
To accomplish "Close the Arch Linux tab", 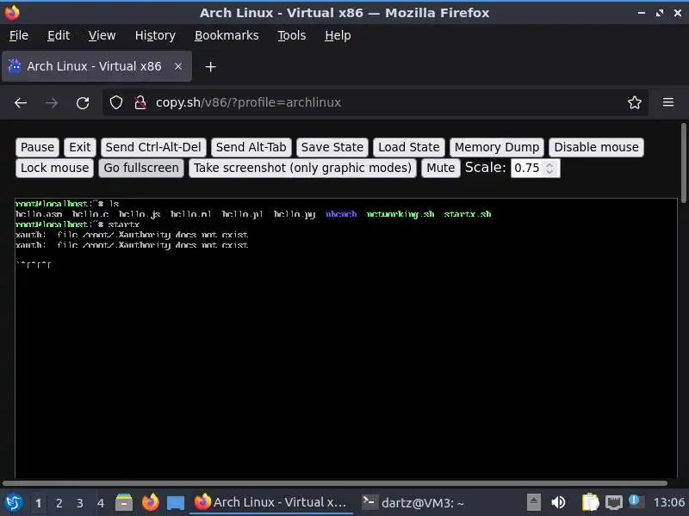I will coord(178,66).
